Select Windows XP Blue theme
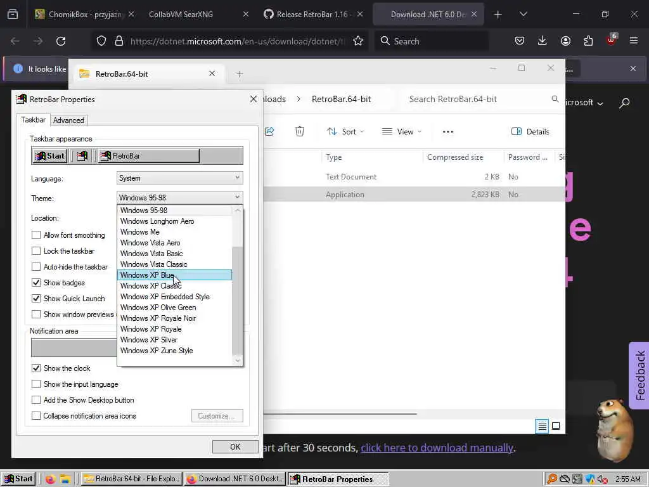Image resolution: width=649 pixels, height=487 pixels. click(x=174, y=275)
